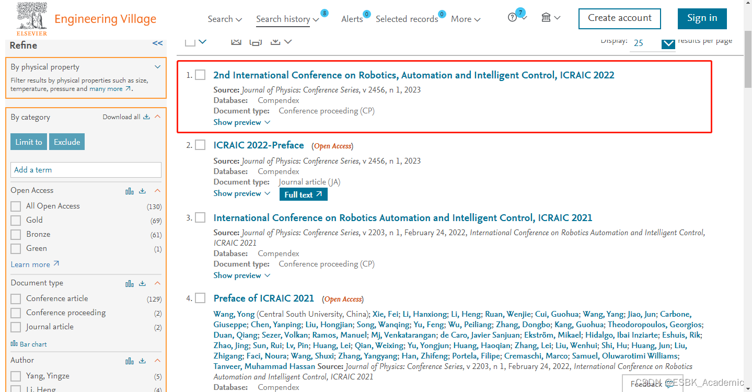The width and height of the screenshot is (752, 392).
Task: Click the Add a term input field
Action: tap(86, 170)
